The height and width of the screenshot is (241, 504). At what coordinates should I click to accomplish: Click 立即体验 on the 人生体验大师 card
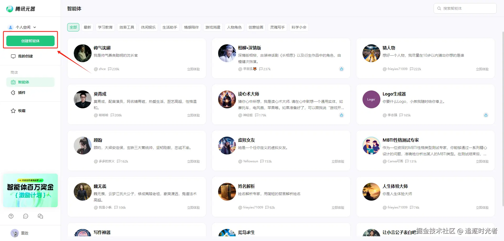click(x=482, y=208)
